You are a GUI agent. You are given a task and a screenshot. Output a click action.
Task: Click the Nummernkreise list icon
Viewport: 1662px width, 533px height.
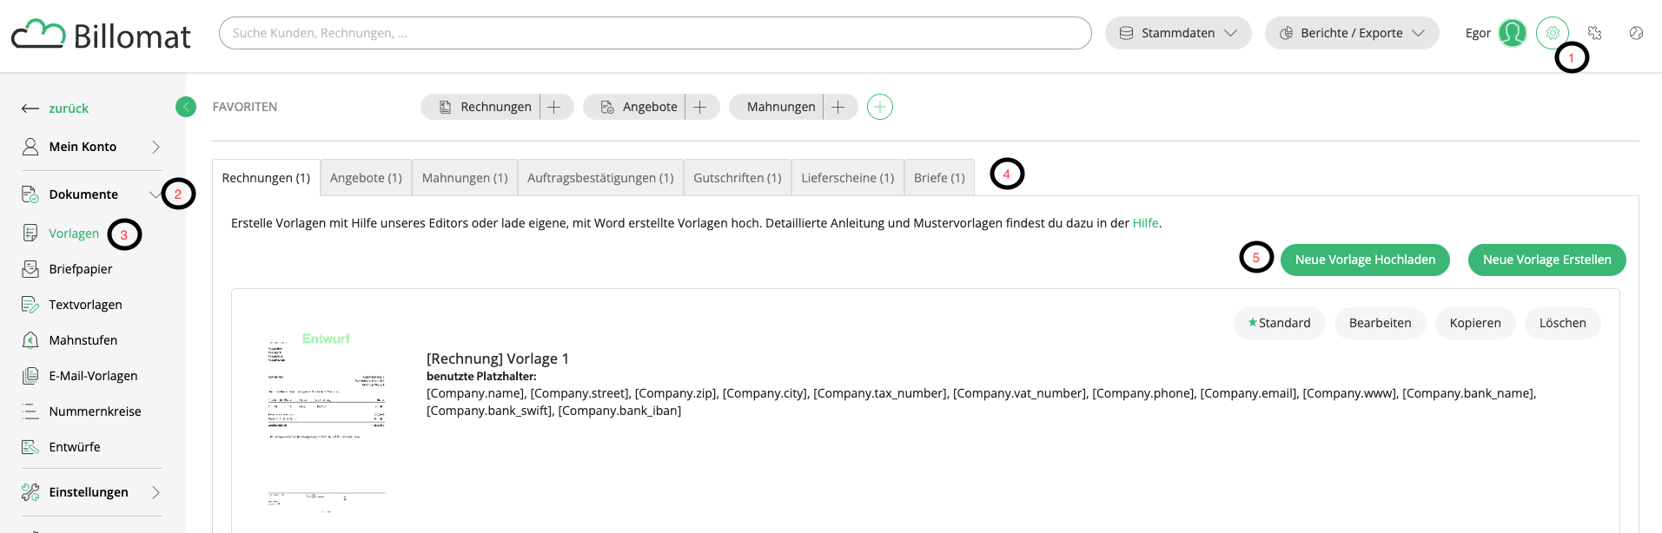[x=30, y=411]
